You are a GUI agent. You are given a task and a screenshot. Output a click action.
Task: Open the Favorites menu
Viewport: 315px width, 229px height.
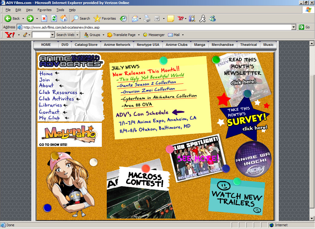44,10
